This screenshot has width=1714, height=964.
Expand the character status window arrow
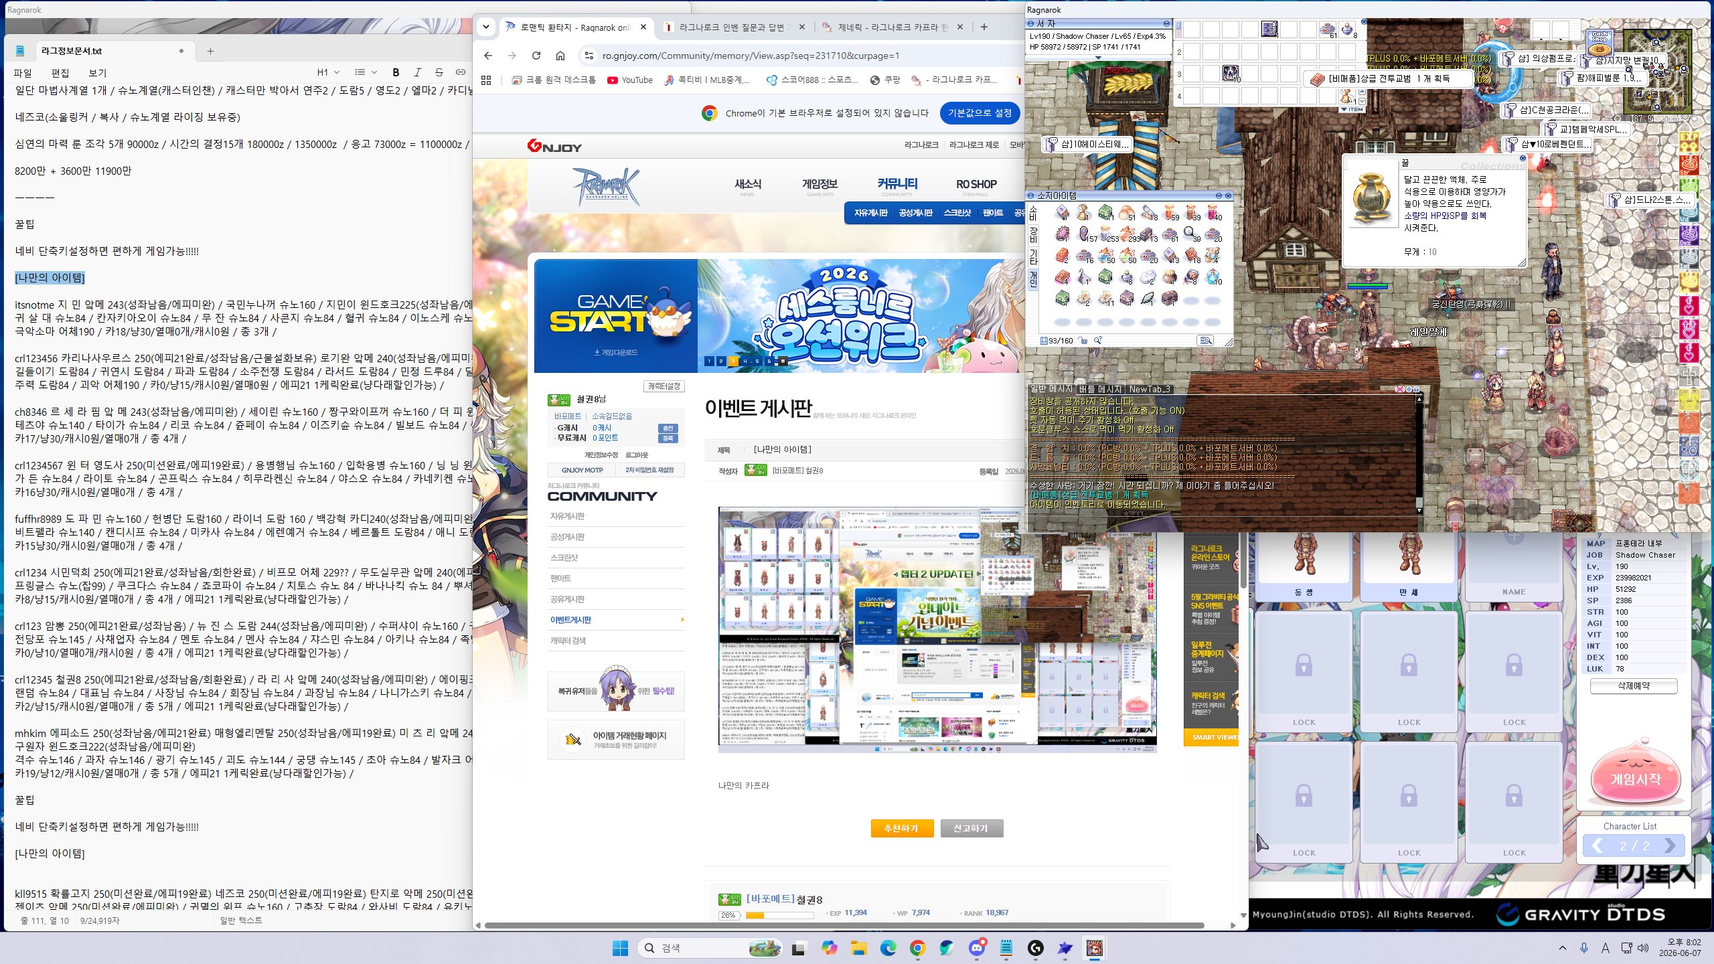(x=1098, y=58)
